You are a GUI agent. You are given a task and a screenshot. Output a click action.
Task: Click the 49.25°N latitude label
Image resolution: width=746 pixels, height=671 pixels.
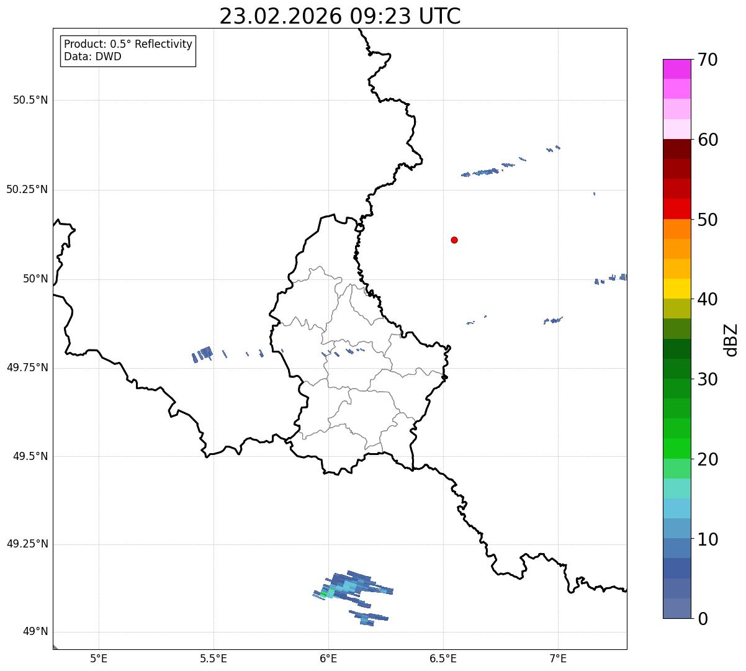(27, 544)
